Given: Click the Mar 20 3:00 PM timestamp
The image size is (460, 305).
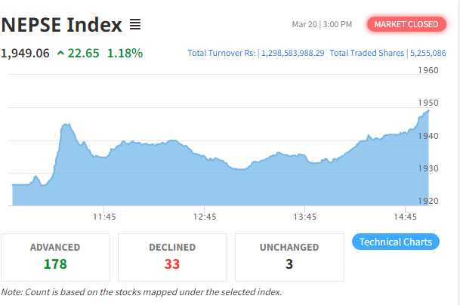Looking at the screenshot, I should pyautogui.click(x=322, y=24).
